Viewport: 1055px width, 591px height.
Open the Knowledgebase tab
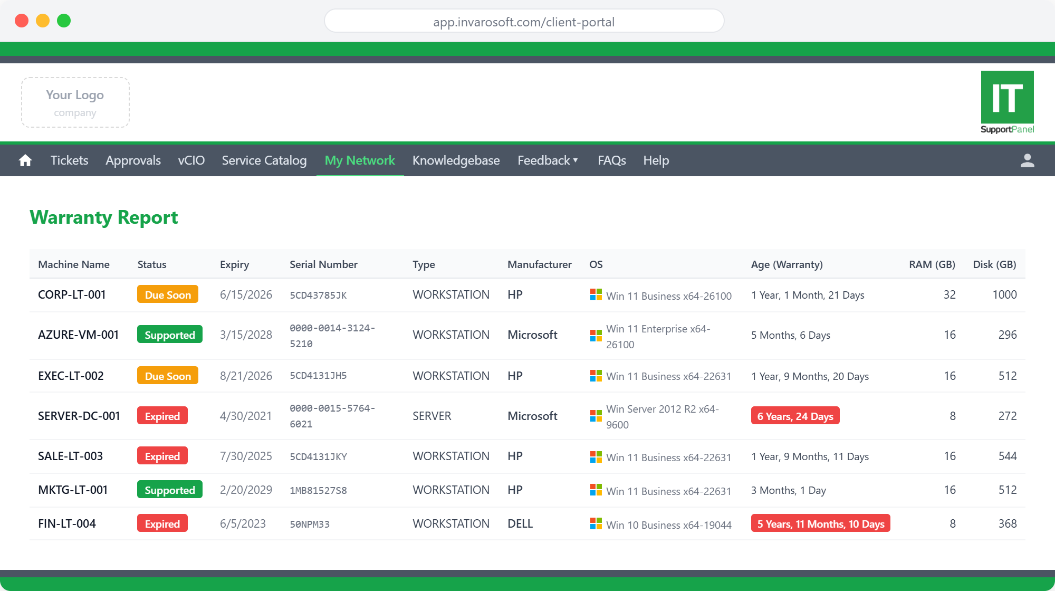pyautogui.click(x=456, y=160)
